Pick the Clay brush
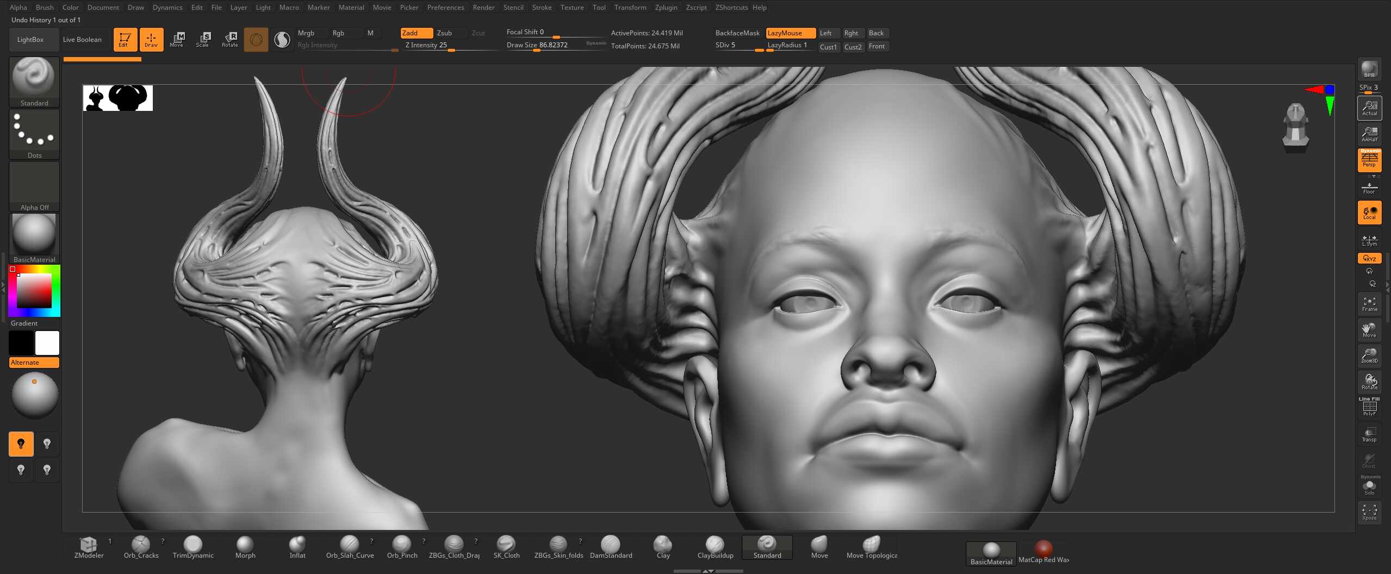 tap(663, 547)
